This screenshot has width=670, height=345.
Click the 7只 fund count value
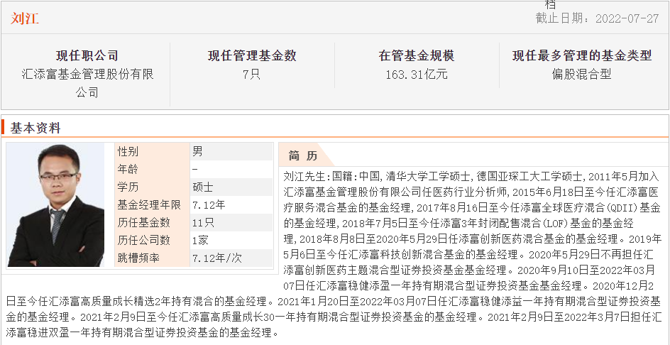[251, 75]
